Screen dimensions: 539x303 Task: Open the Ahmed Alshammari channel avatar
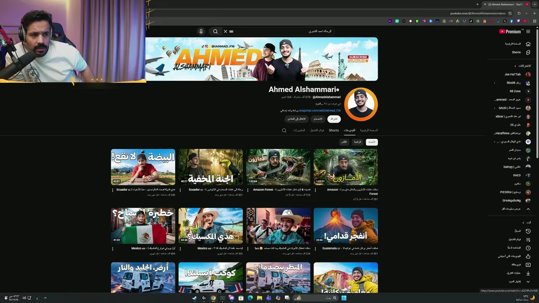361,104
